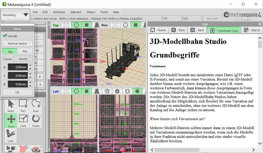Toggle face display in Top view

coord(87,25)
